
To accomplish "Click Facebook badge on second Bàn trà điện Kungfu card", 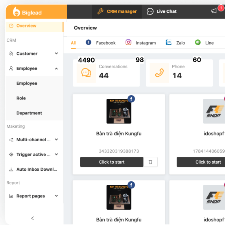I will [x=131, y=185].
